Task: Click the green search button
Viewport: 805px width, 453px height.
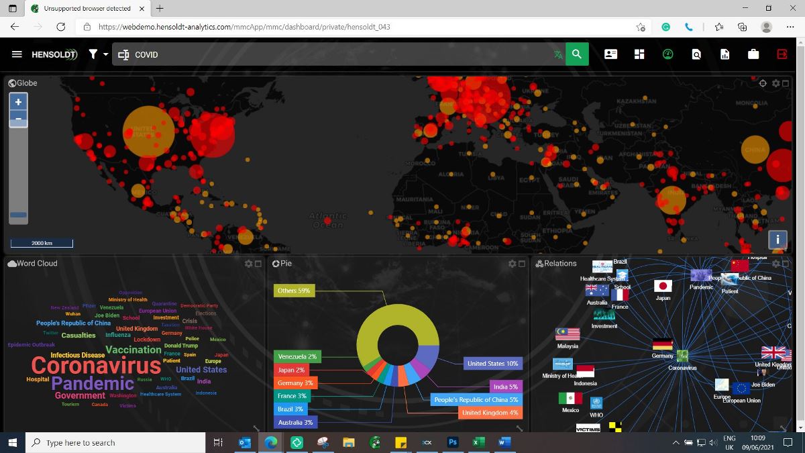Action: click(577, 54)
